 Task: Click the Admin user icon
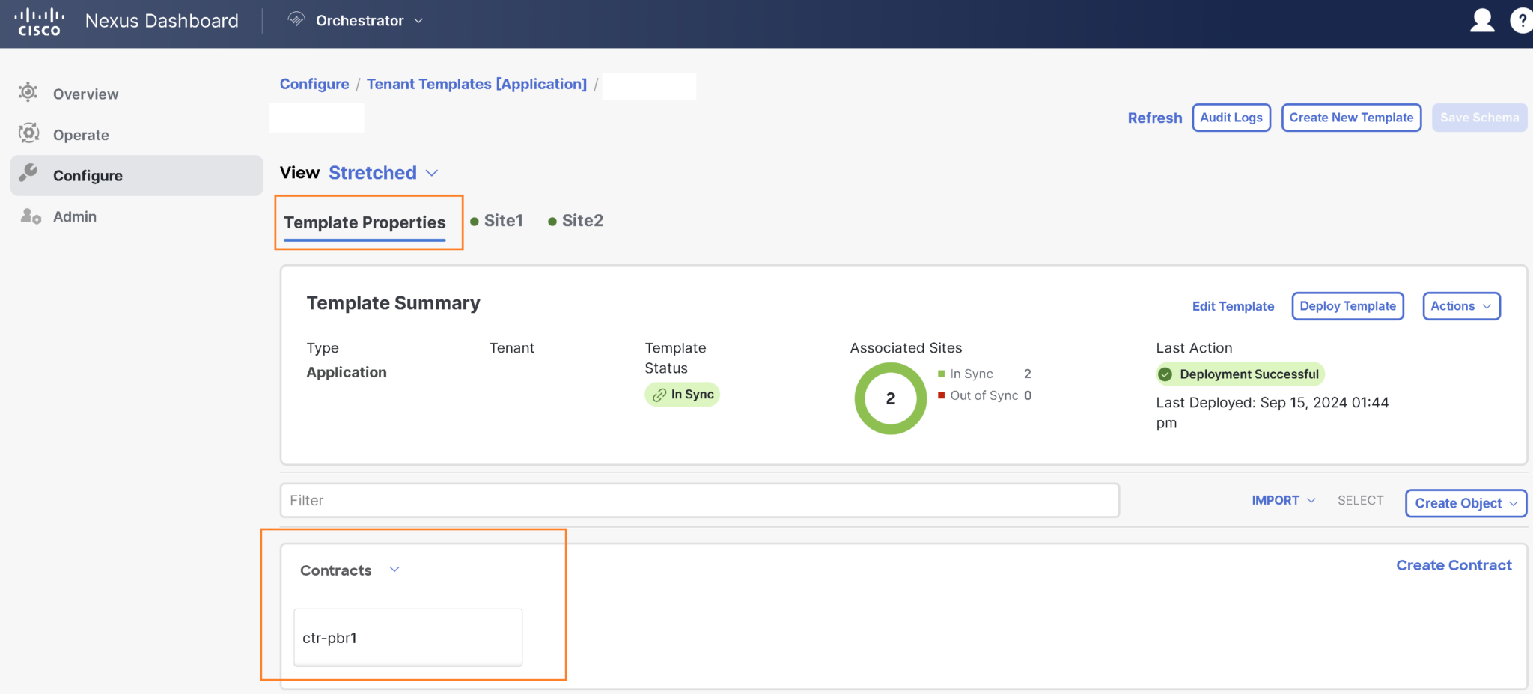coord(28,216)
